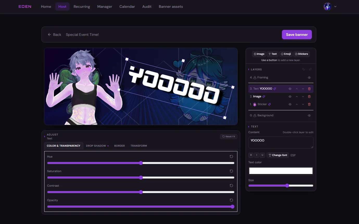Apply underline to the text
The height and width of the screenshot is (224, 359).
pos(262,155)
